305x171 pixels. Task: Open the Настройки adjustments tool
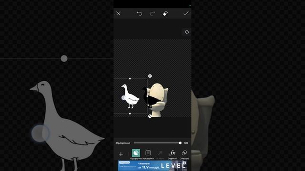click(148, 154)
